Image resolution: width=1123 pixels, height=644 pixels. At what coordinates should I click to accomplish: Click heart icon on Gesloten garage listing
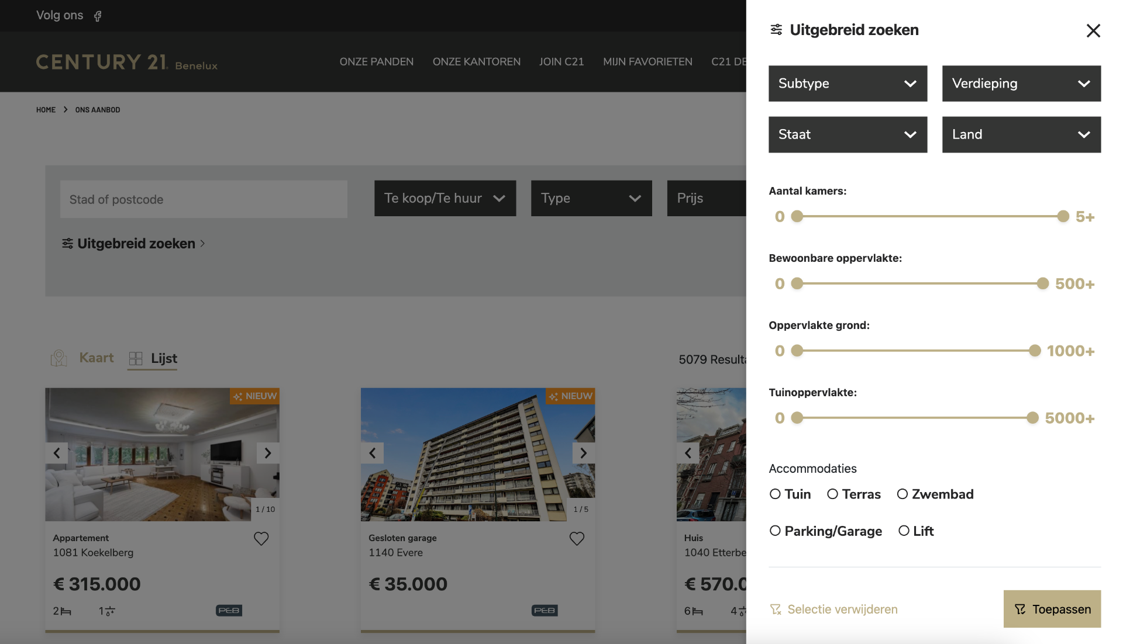pyautogui.click(x=576, y=538)
